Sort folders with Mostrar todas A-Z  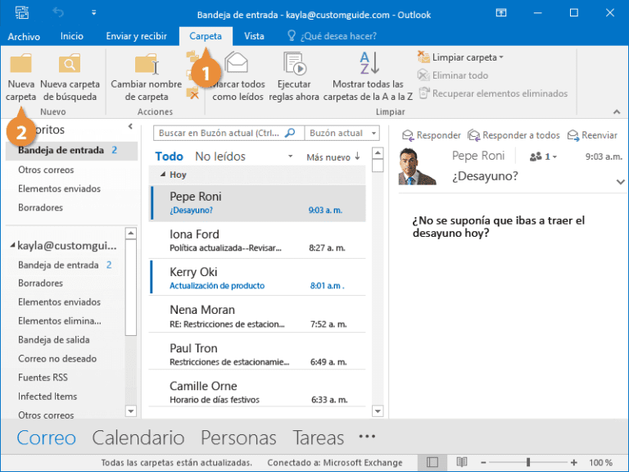368,64
